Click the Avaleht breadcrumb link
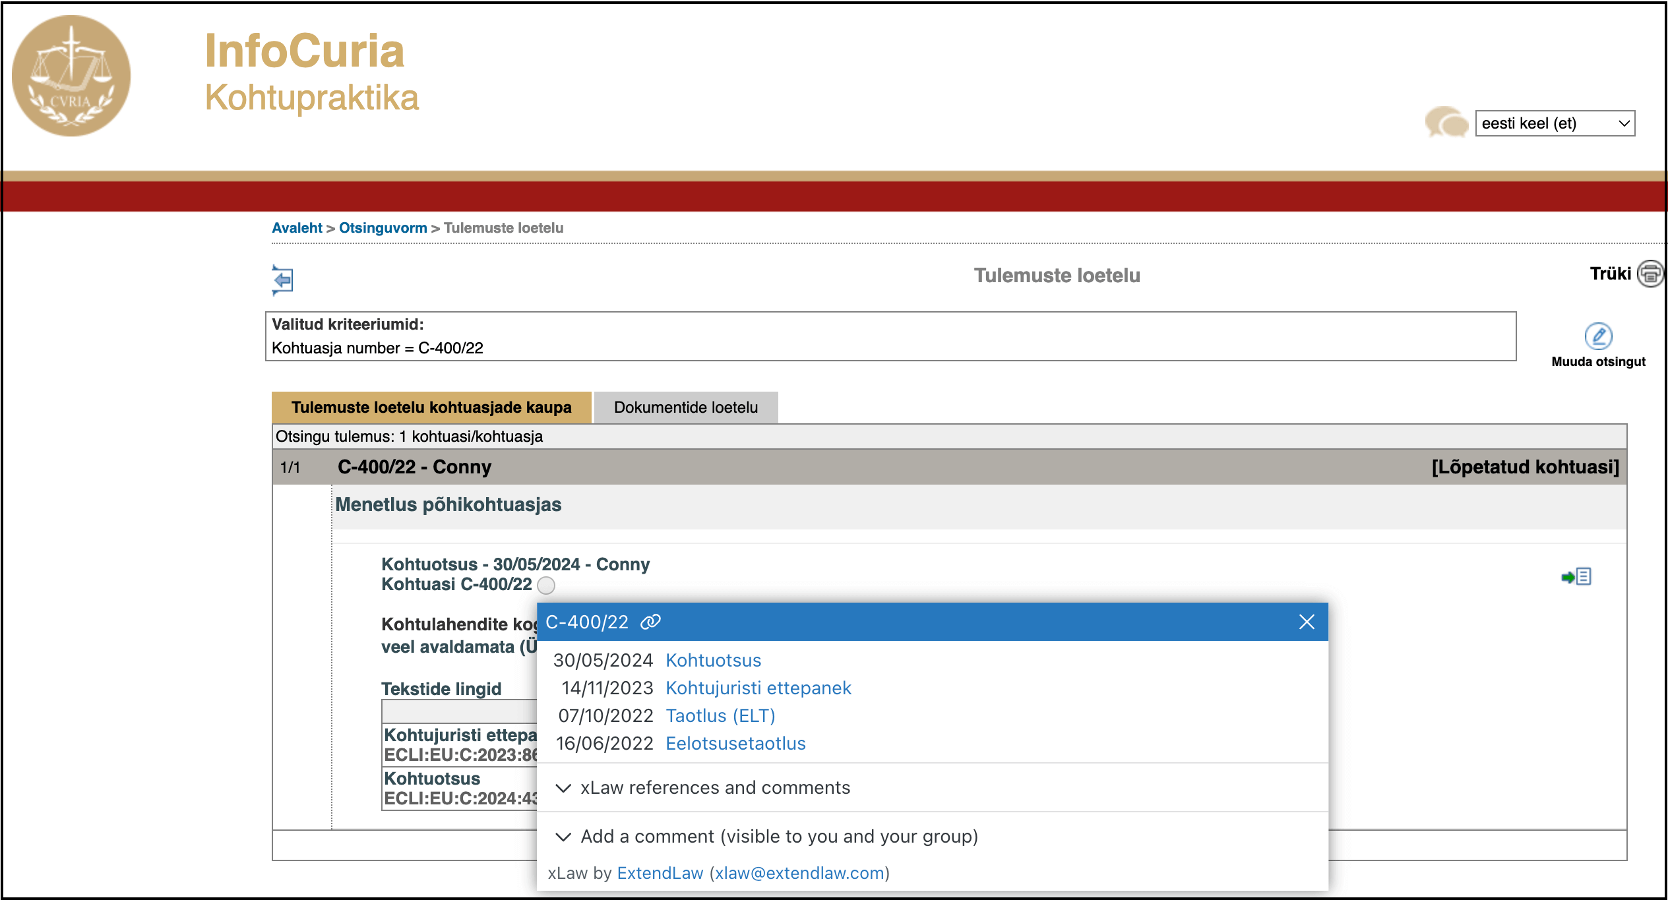 point(297,228)
